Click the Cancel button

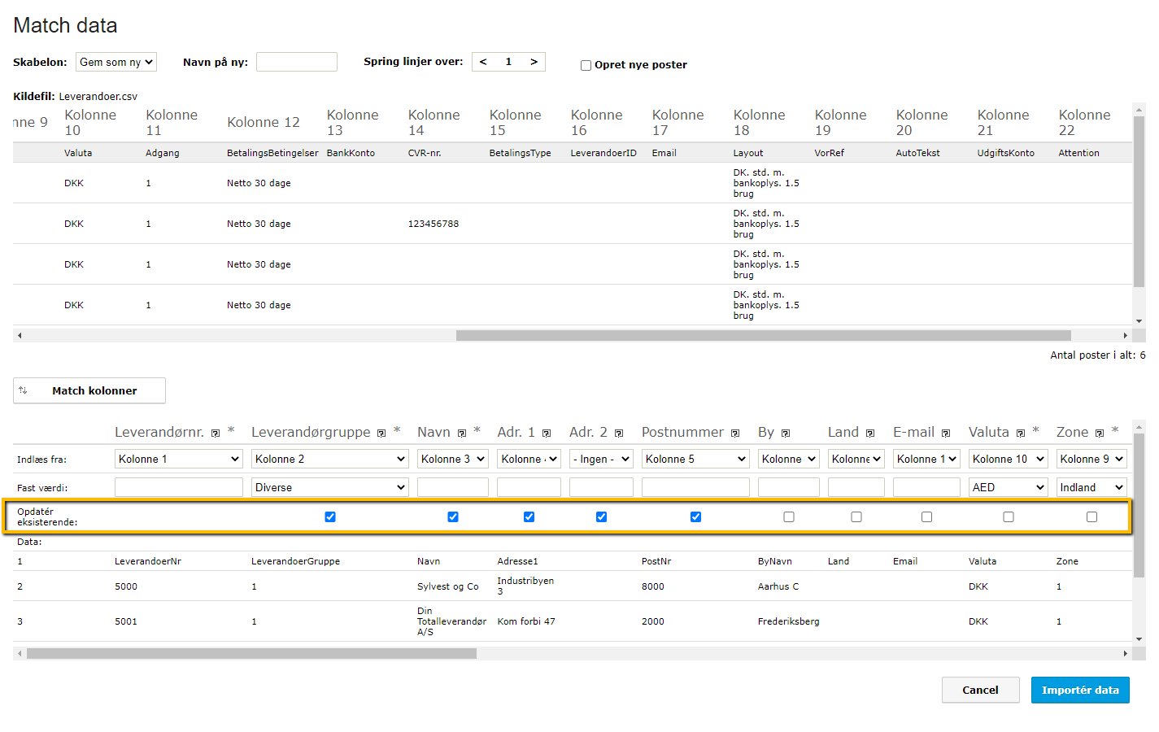[980, 690]
